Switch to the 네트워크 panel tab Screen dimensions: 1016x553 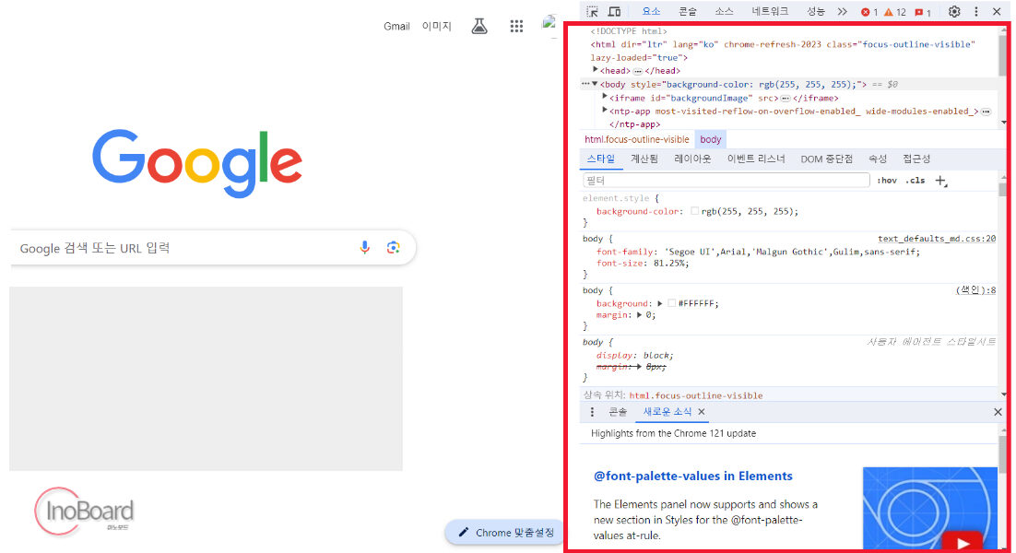(770, 12)
